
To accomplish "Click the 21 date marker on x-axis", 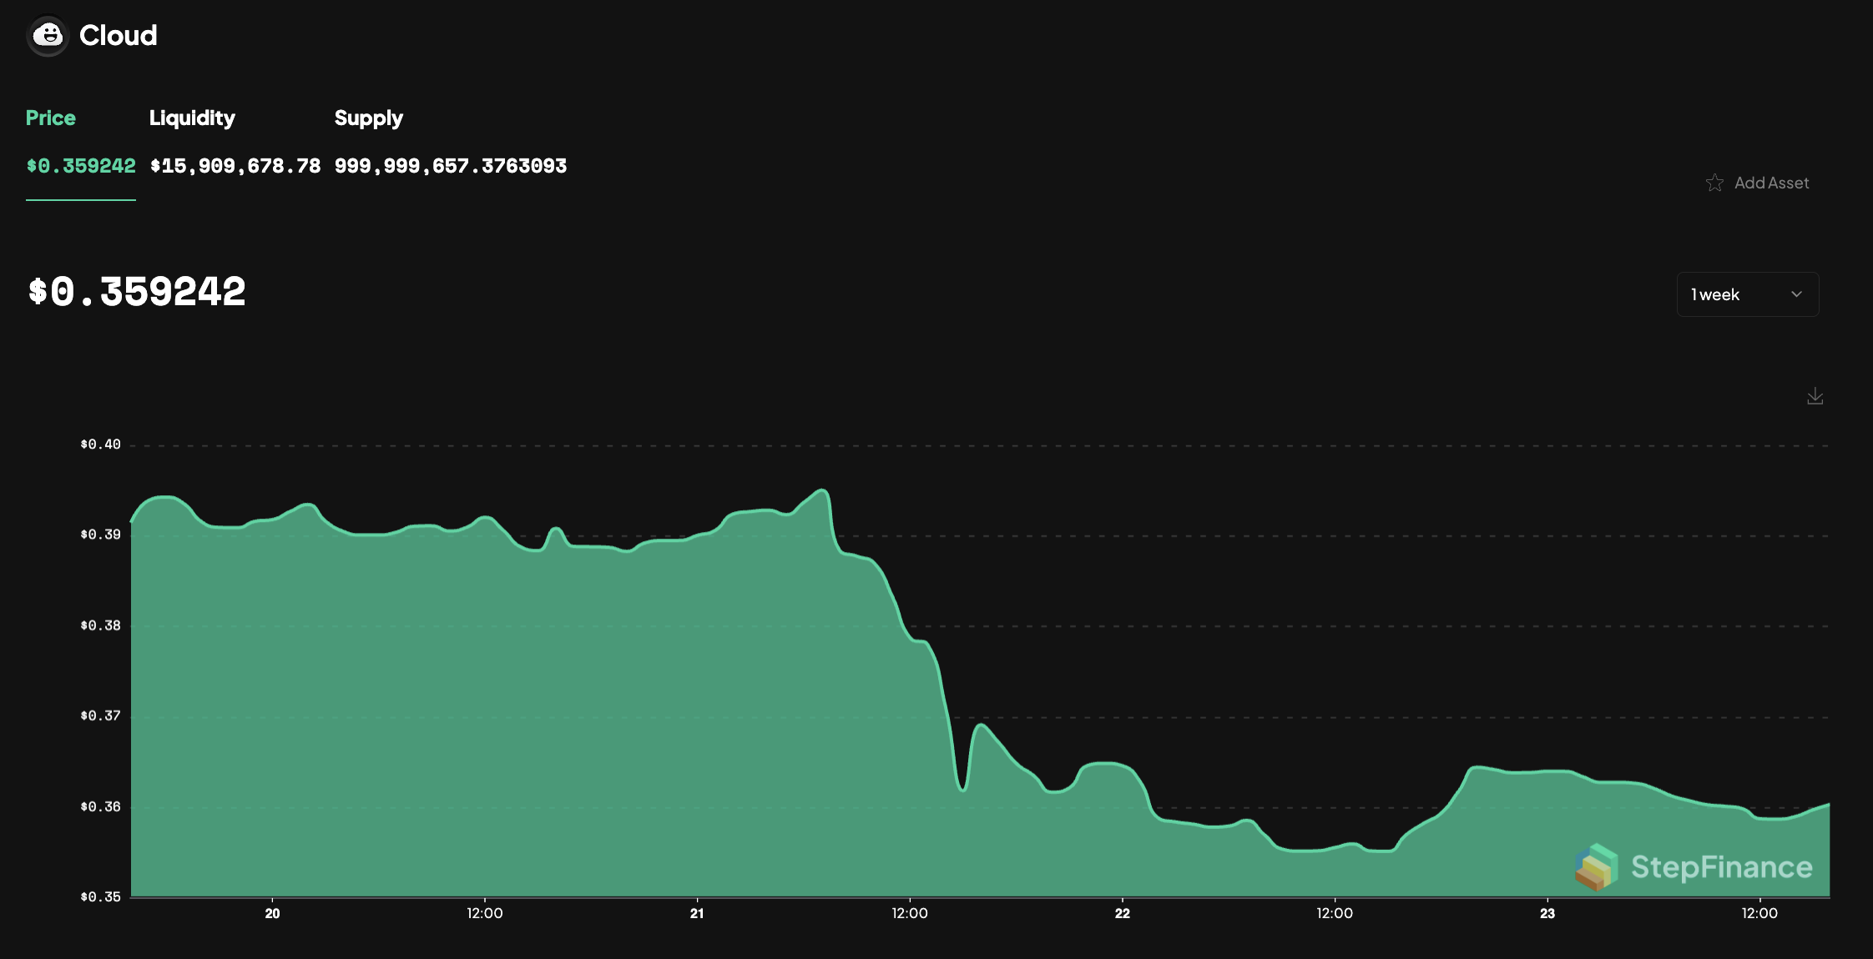I will pyautogui.click(x=697, y=913).
